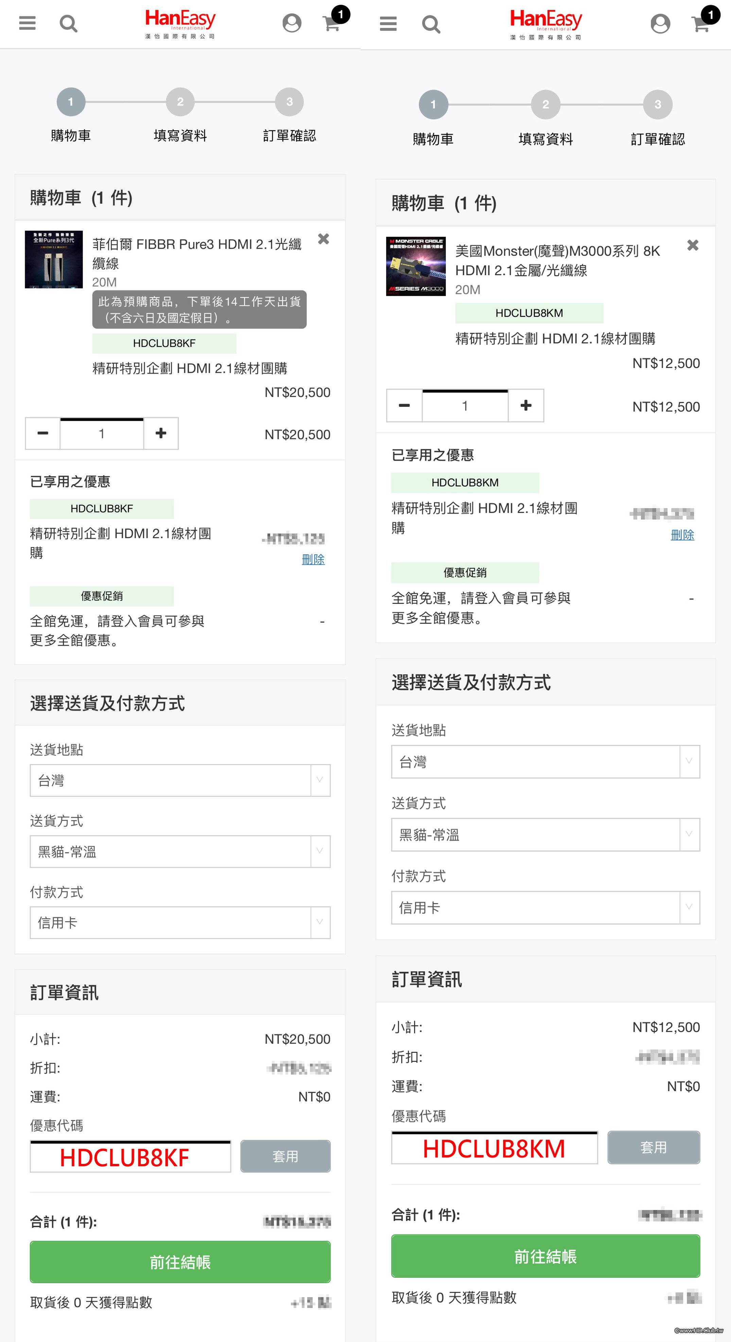The image size is (731, 1342).
Task: Click coupon field containing HDCLUB8KM
Action: tap(494, 1148)
